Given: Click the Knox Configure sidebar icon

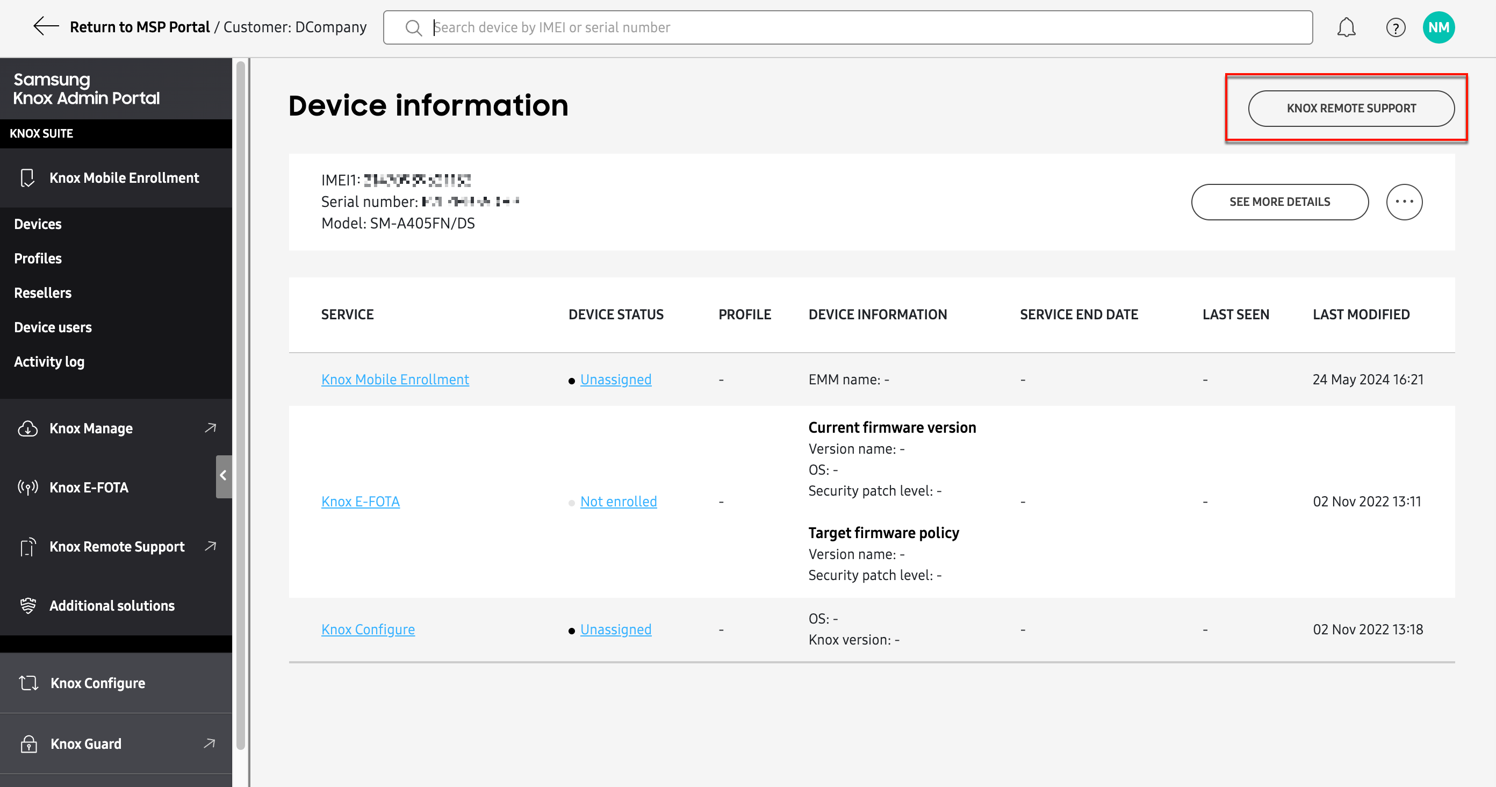Looking at the screenshot, I should [28, 683].
